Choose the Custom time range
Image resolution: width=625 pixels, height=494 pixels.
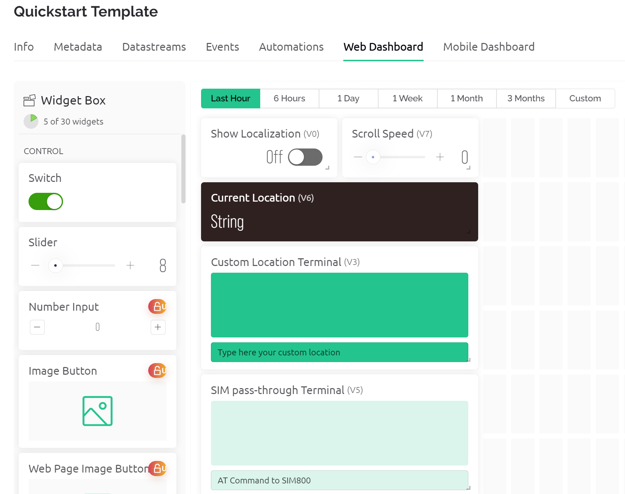(x=585, y=99)
